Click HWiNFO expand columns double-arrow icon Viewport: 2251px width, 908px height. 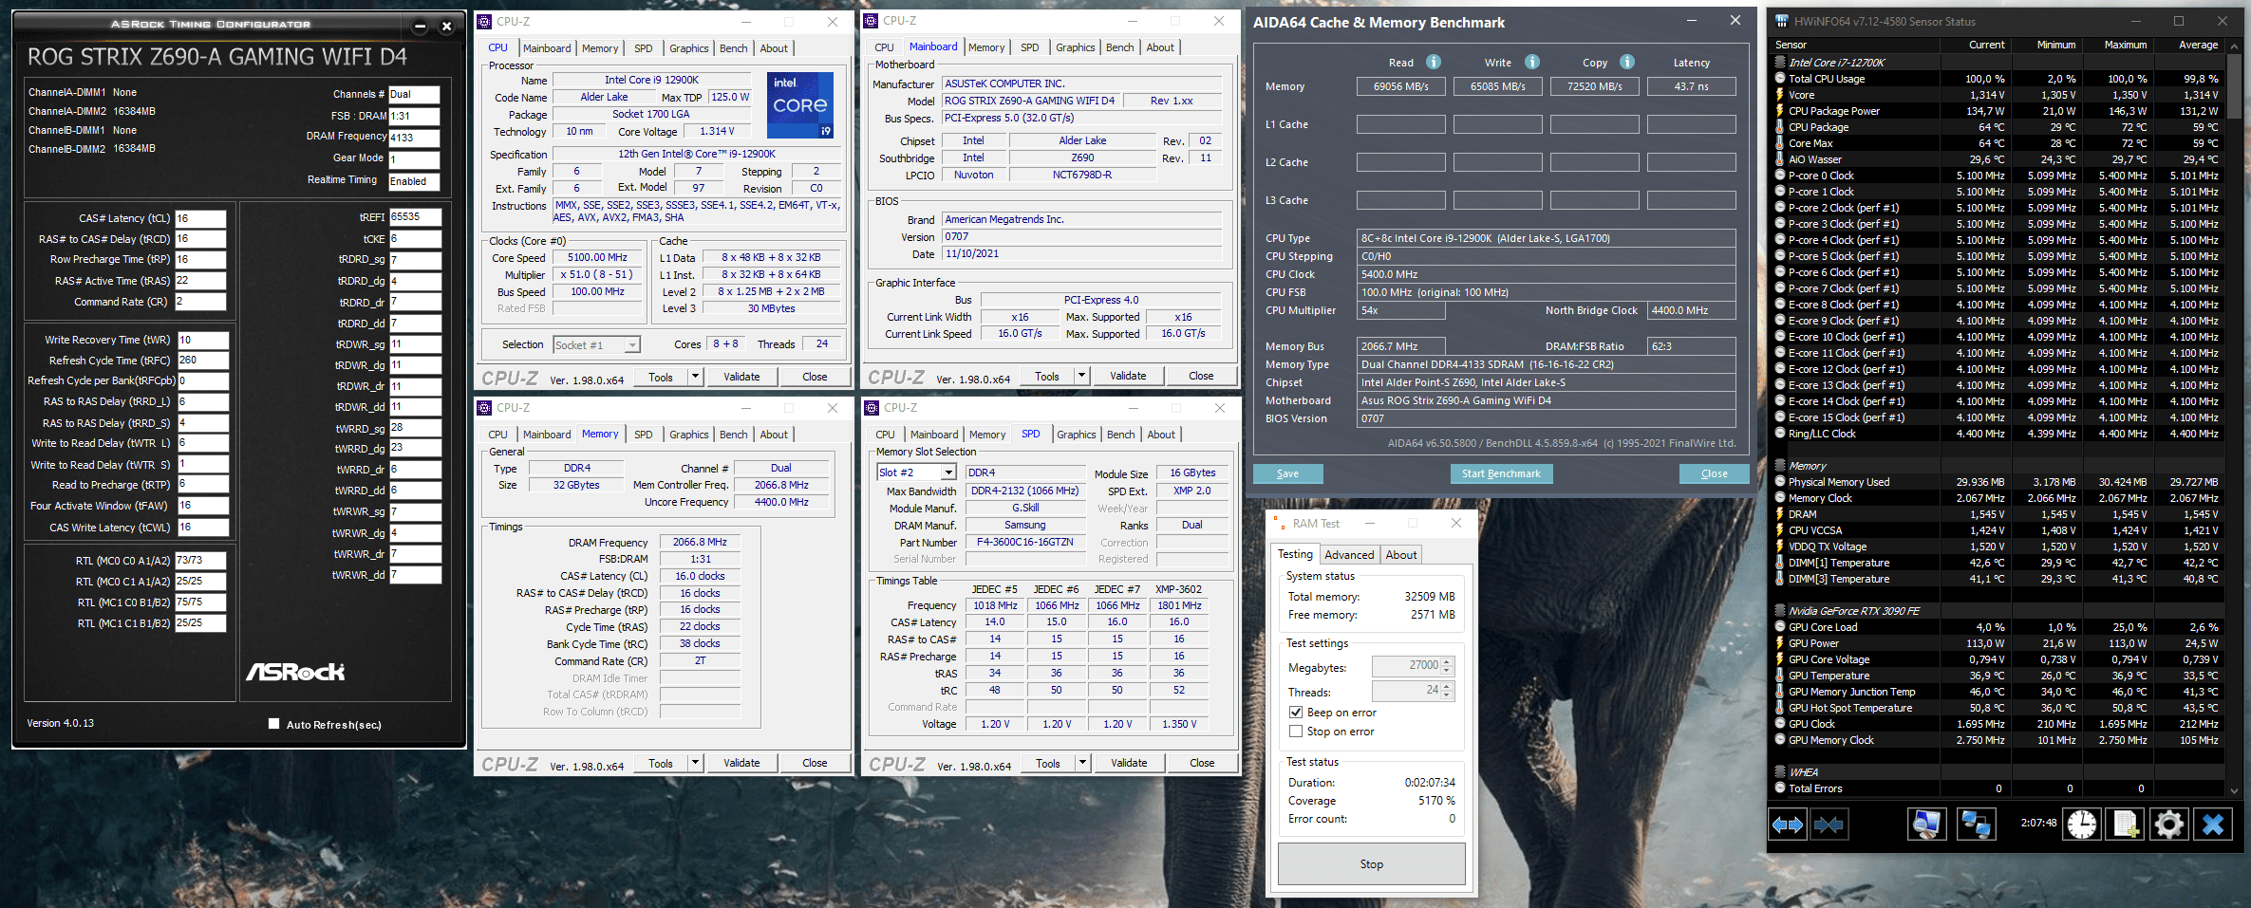pyautogui.click(x=1788, y=825)
